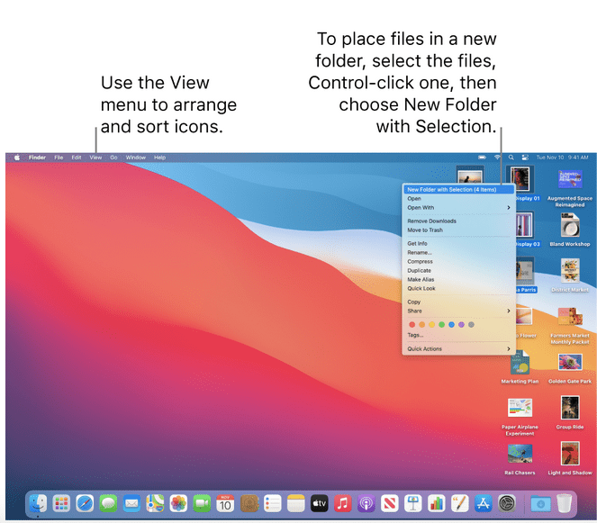
Task: Select Light and Shadow desktop file
Action: point(570,458)
